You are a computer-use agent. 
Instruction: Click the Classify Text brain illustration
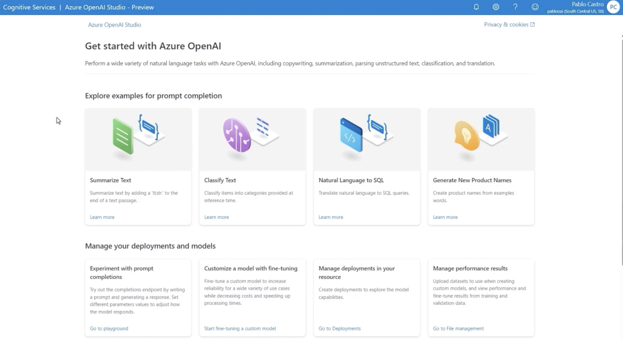(x=252, y=139)
